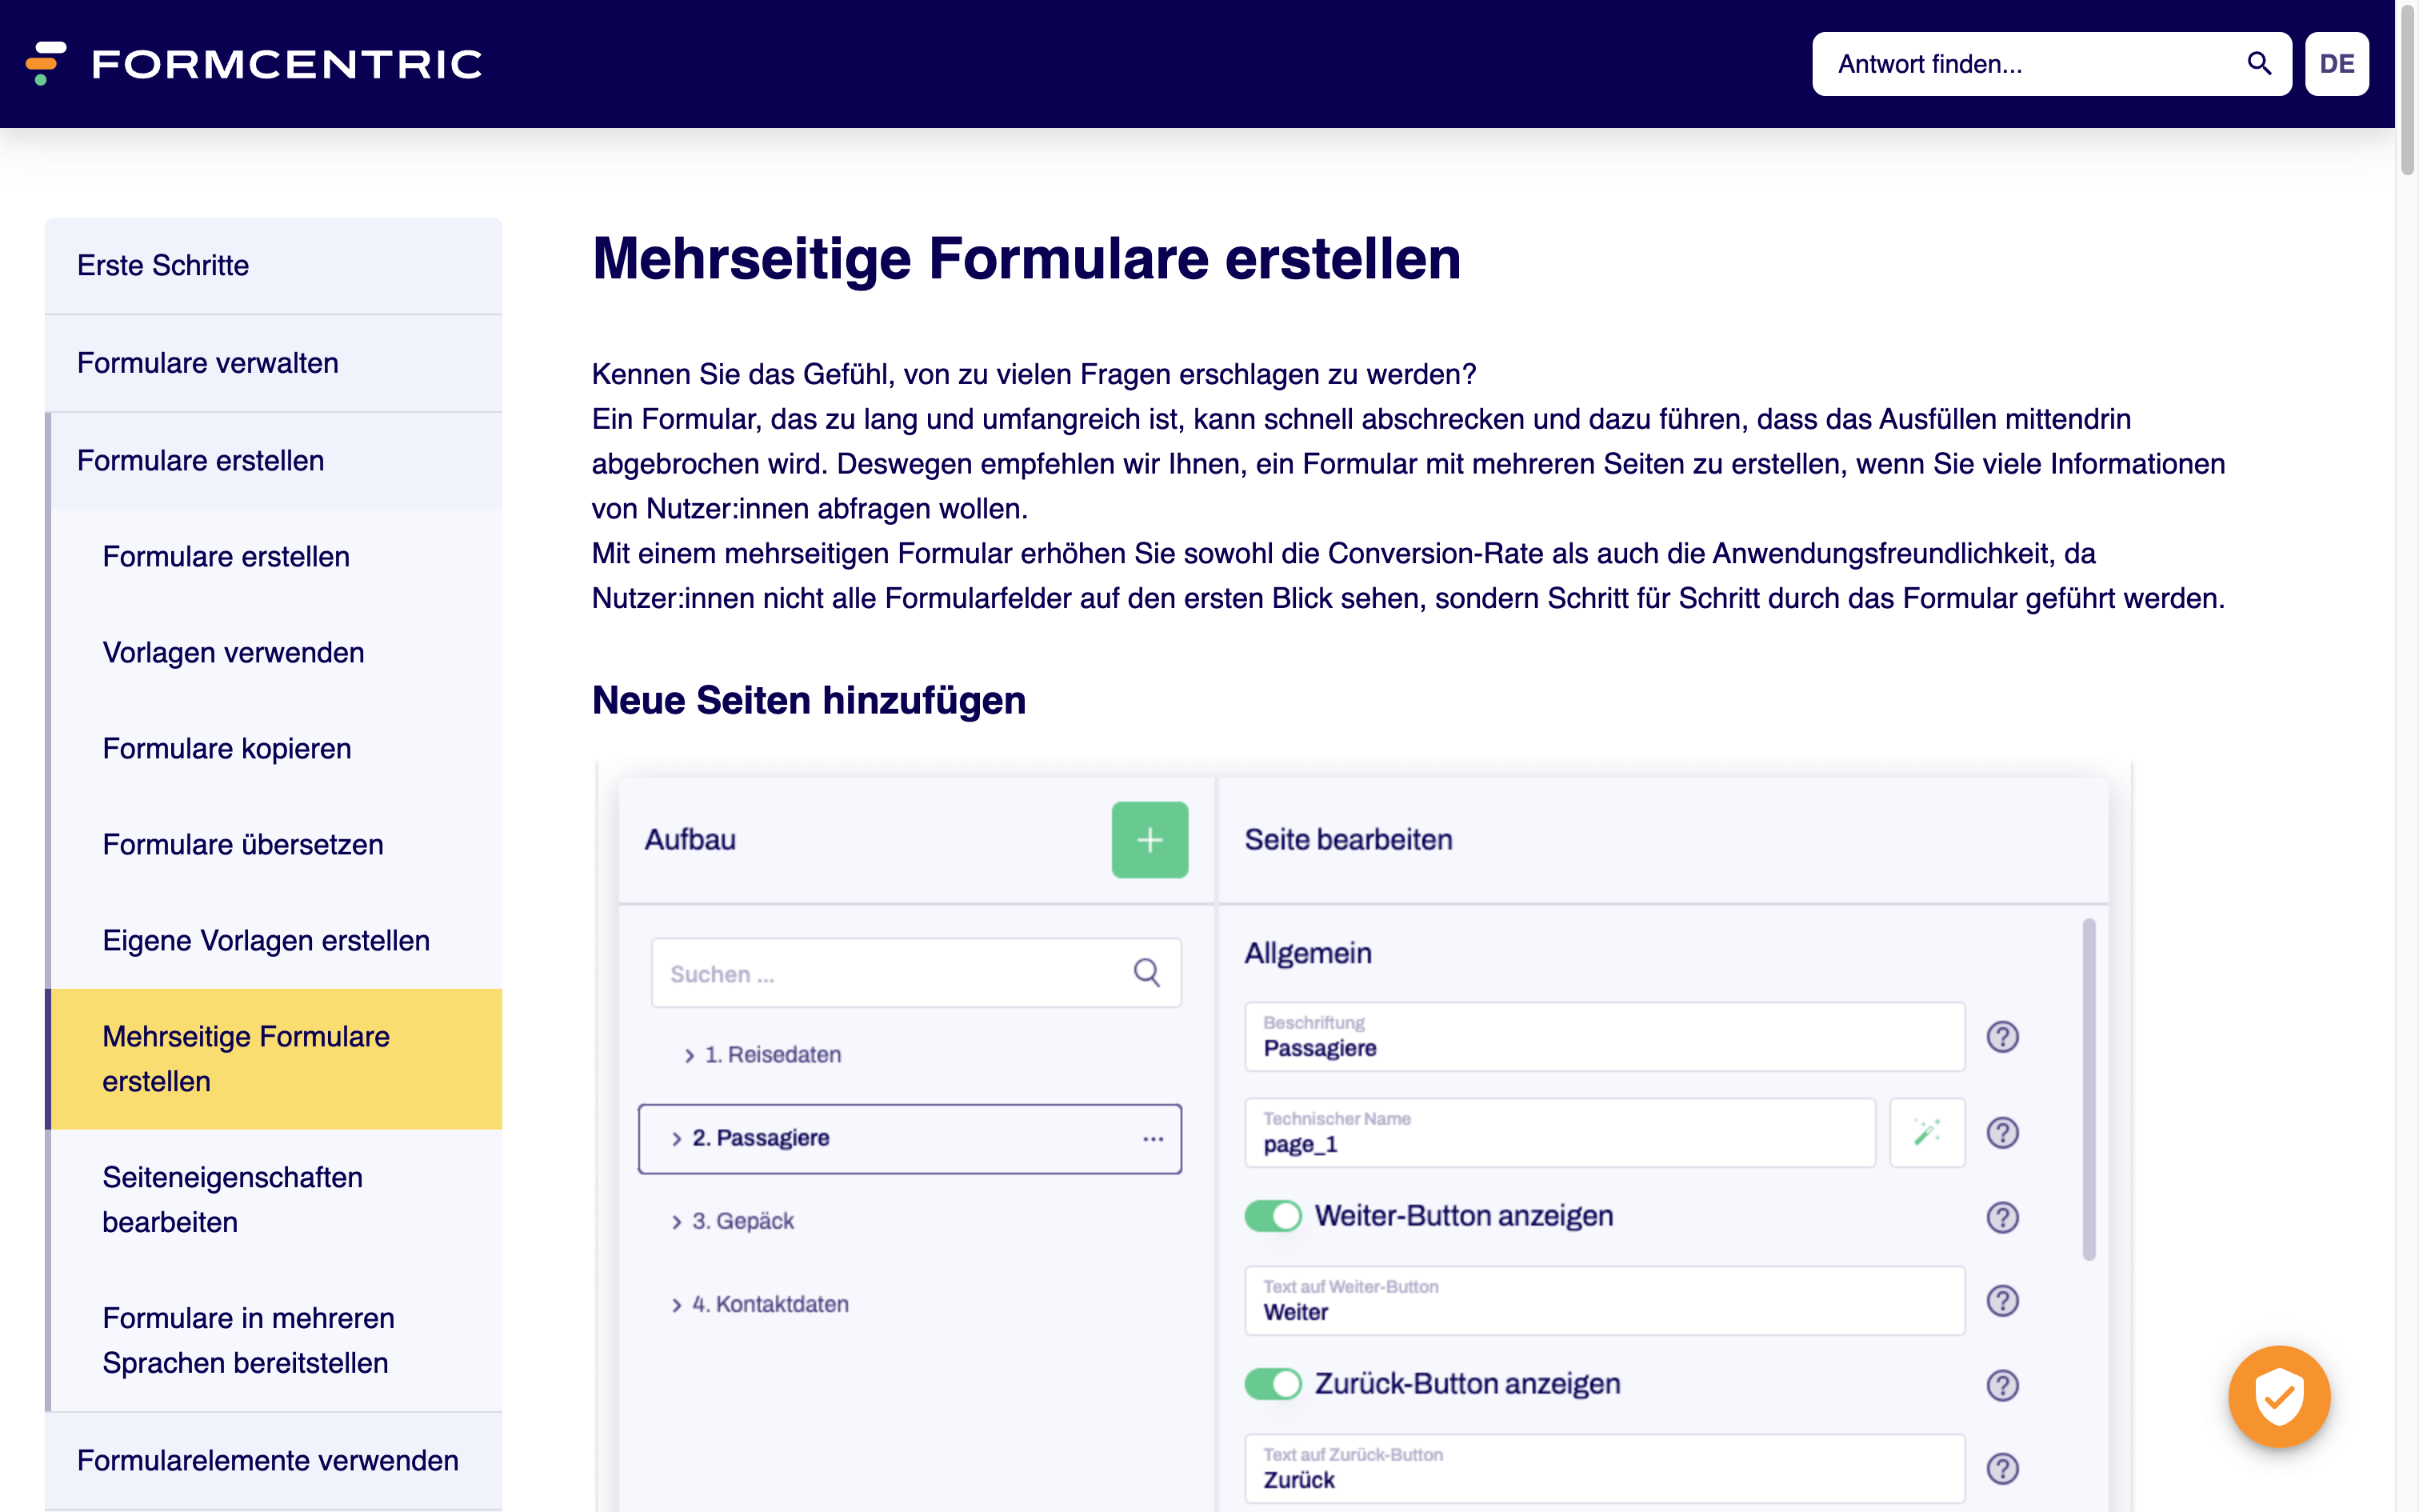Screen dimensions: 2419x1512
Task: Click the magic wand next to Technischer Name
Action: pyautogui.click(x=1926, y=1132)
